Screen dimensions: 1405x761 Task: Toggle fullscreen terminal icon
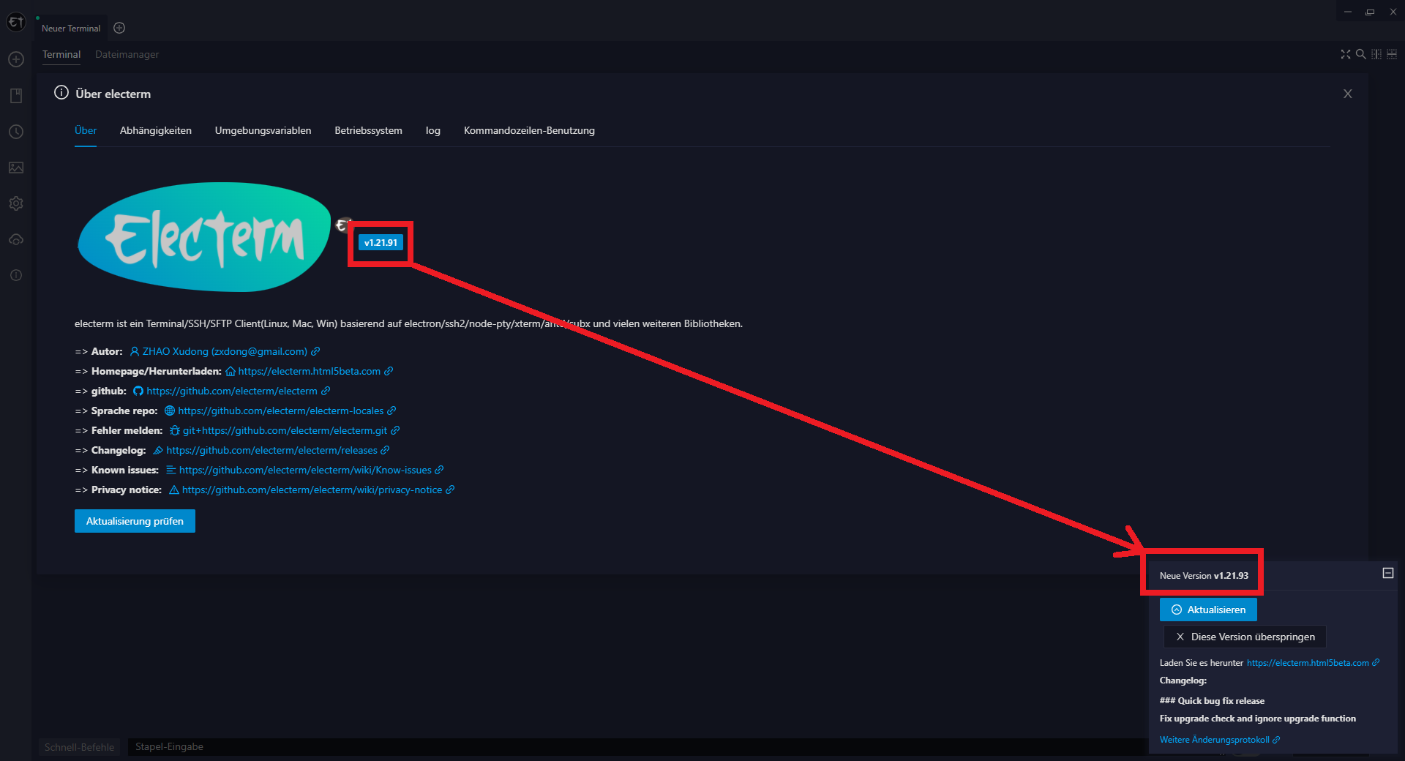tap(1345, 54)
